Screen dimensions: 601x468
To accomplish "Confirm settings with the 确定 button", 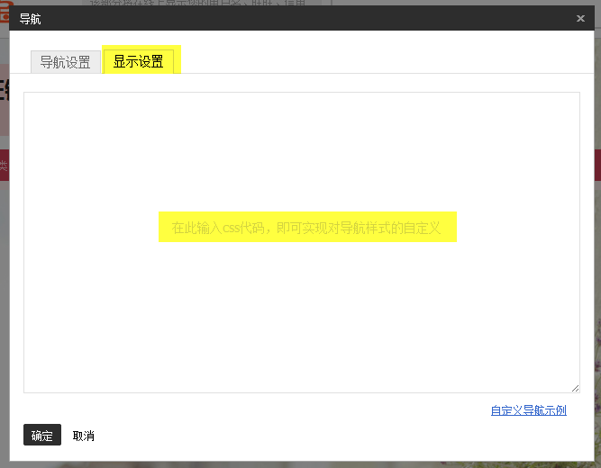I will (x=42, y=435).
